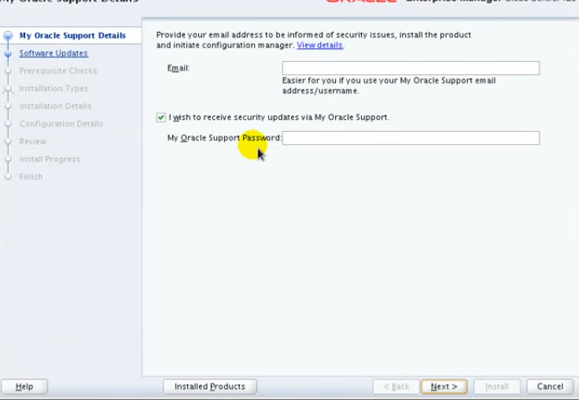Click the Software Updates step bullet
The height and width of the screenshot is (400, 579).
(x=8, y=53)
